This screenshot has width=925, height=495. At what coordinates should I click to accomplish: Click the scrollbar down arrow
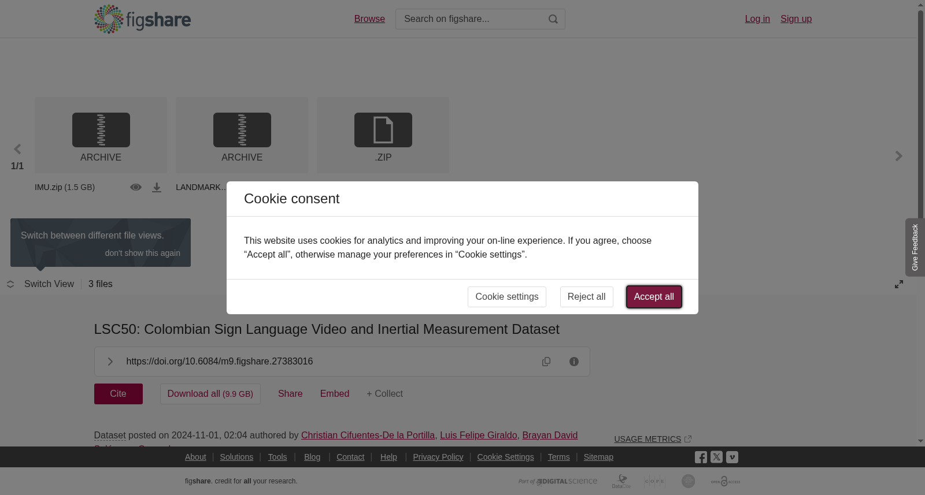920,441
